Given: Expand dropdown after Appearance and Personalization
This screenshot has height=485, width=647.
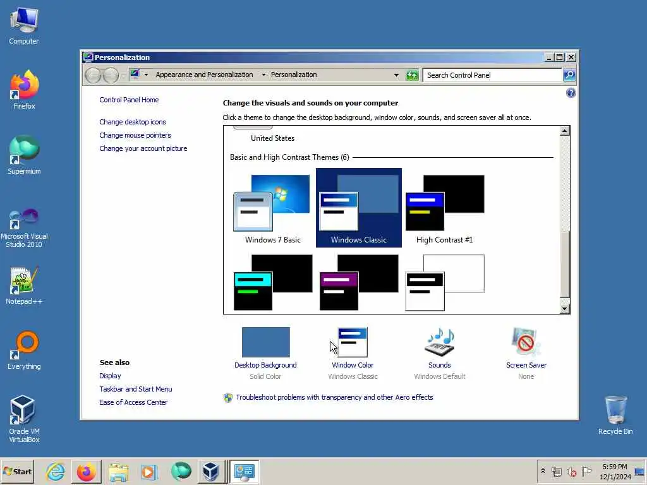Looking at the screenshot, I should coord(263,75).
